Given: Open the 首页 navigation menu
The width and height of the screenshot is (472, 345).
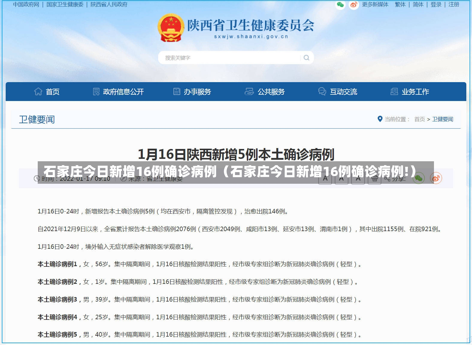Looking at the screenshot, I should click(x=47, y=91).
